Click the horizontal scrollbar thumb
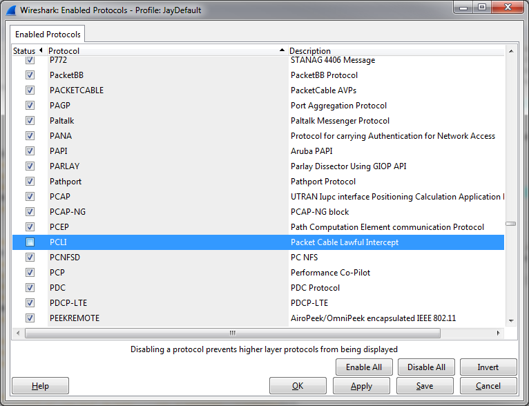 click(x=233, y=333)
